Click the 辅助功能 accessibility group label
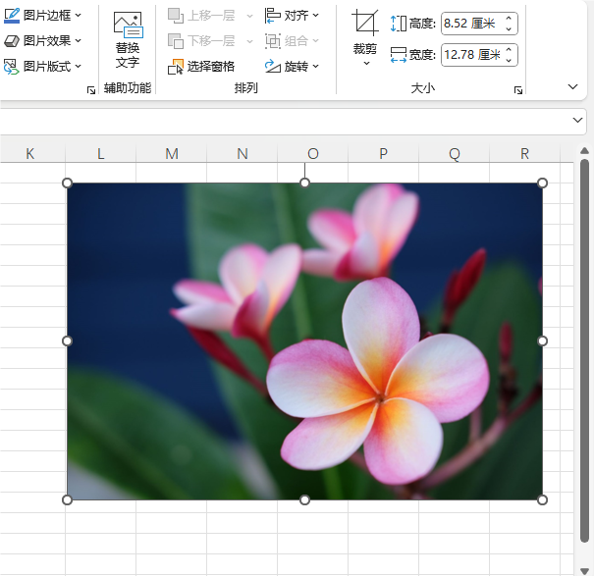 [x=128, y=88]
